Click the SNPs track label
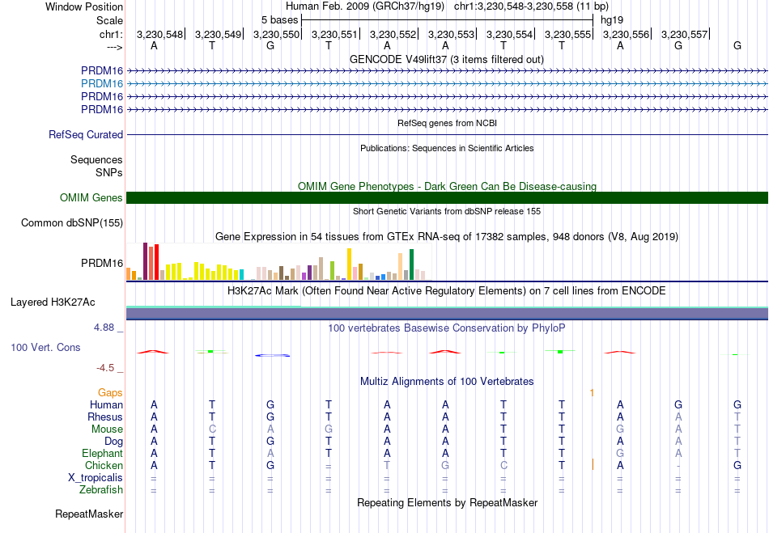The image size is (769, 533). point(109,172)
